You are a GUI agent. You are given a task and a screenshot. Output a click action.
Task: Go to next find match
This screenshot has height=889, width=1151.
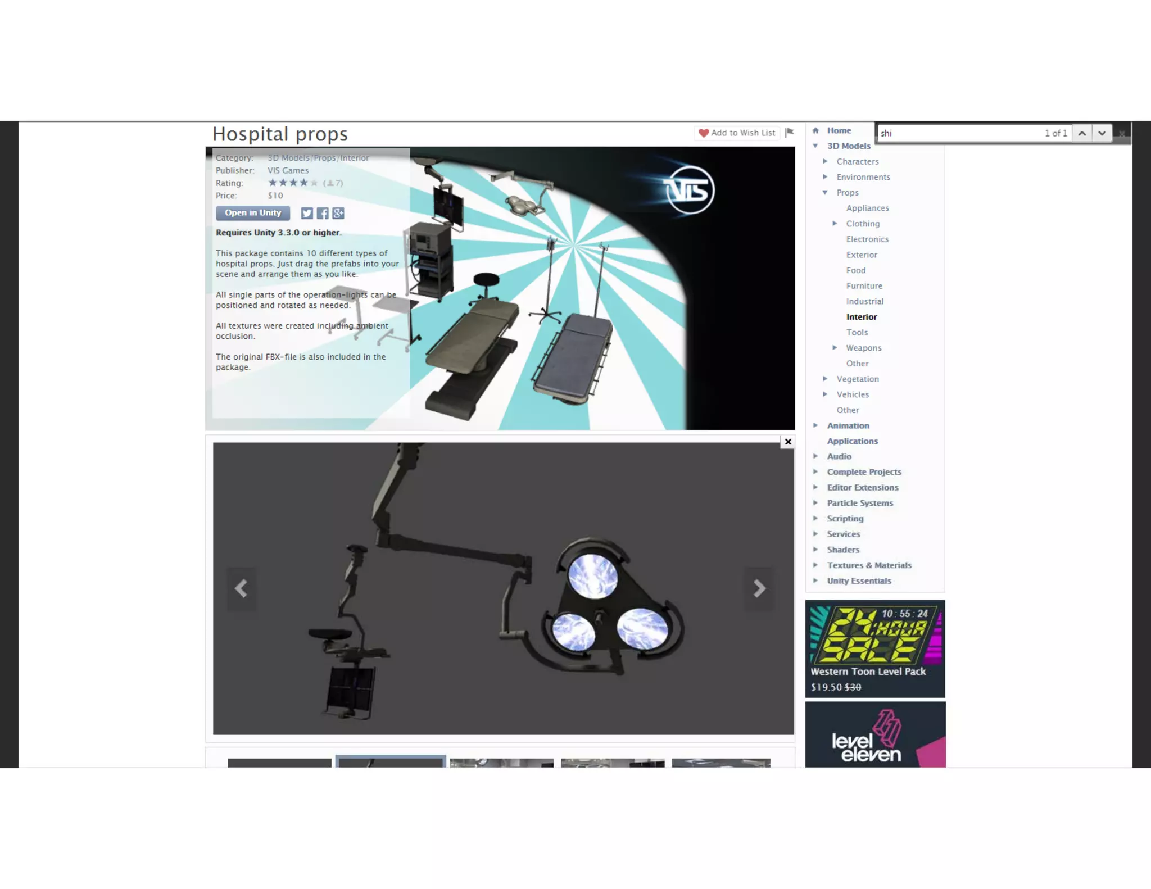tap(1102, 133)
